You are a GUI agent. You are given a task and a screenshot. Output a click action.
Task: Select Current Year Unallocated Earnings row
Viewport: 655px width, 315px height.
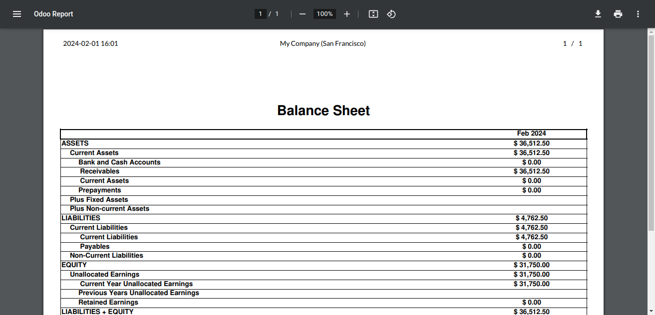click(324, 284)
